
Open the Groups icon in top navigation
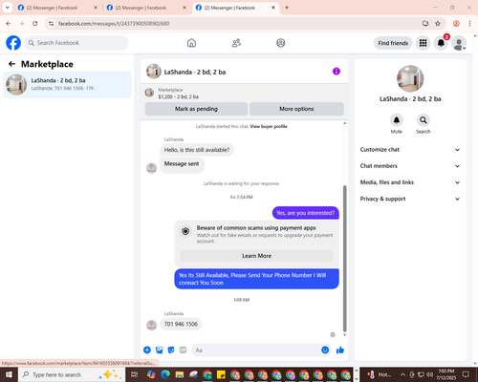pyautogui.click(x=281, y=43)
